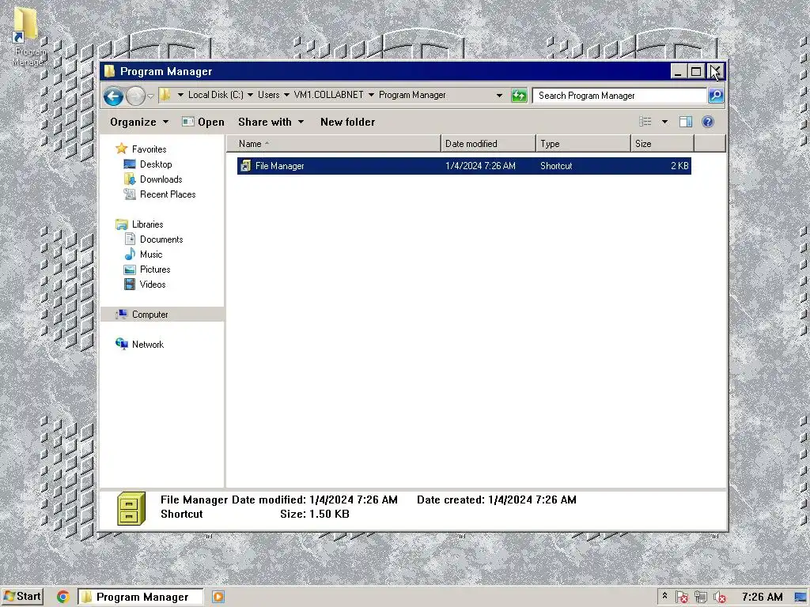Select Favorites in navigation pane
Viewport: 810px width, 607px height.
click(149, 149)
